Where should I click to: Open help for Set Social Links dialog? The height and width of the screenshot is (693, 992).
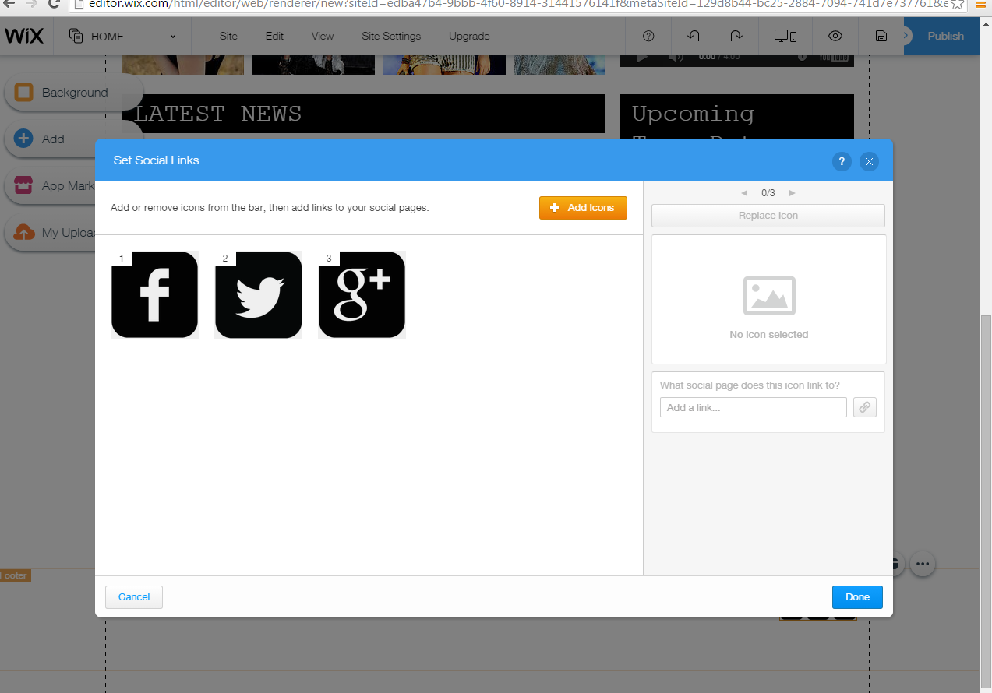pos(842,161)
